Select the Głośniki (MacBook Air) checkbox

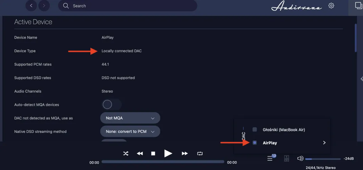point(255,129)
